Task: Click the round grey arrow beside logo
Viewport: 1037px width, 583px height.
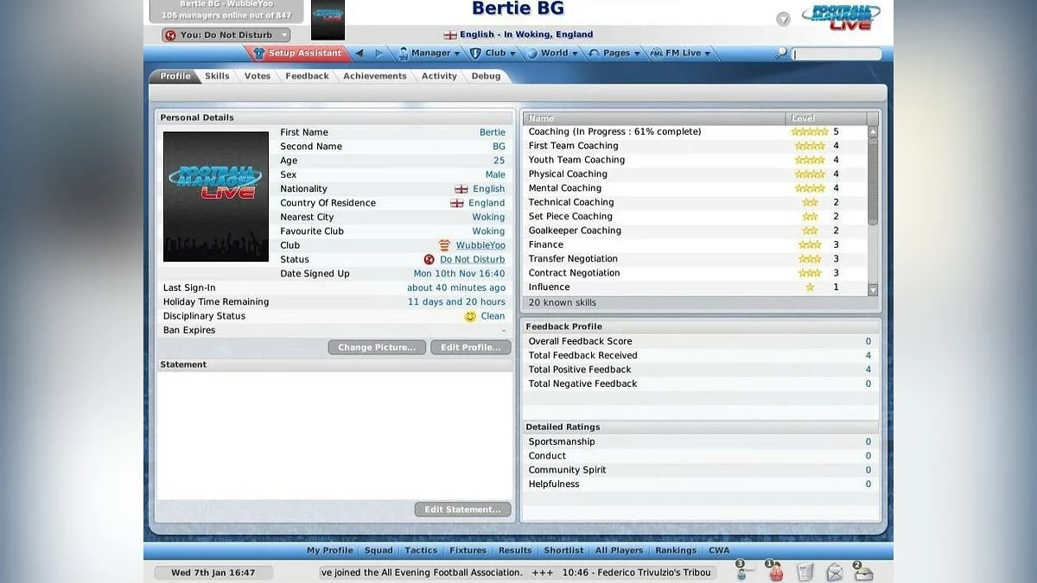Action: tap(783, 19)
